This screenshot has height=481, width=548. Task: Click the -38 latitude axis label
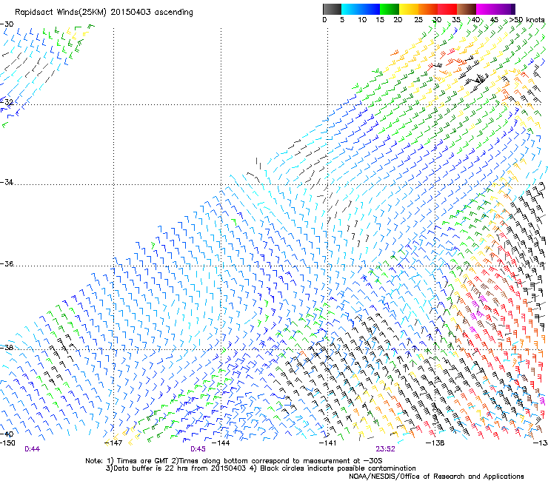coord(7,348)
